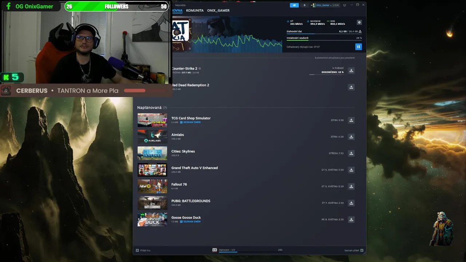Open Fallout 76 thumbnail
Image resolution: width=466 pixels, height=262 pixels.
(x=153, y=186)
